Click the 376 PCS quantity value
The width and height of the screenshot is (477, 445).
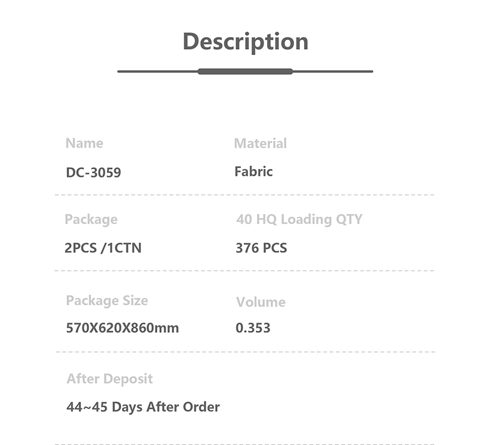click(261, 247)
